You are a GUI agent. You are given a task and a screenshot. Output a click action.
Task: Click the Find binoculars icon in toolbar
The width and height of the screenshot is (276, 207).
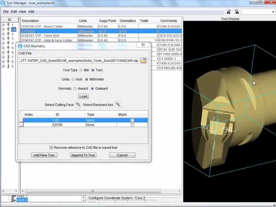click(229, 12)
